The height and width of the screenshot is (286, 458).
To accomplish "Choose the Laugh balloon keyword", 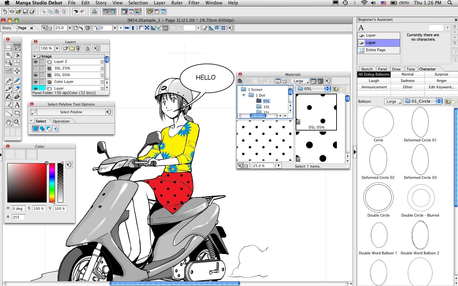I will [374, 81].
